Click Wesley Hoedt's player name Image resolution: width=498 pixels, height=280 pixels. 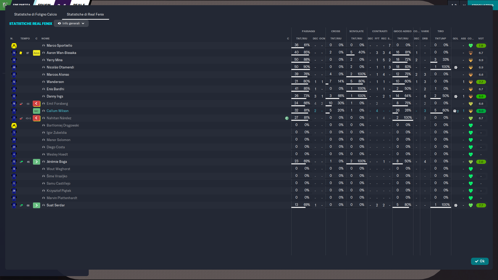tap(58, 154)
